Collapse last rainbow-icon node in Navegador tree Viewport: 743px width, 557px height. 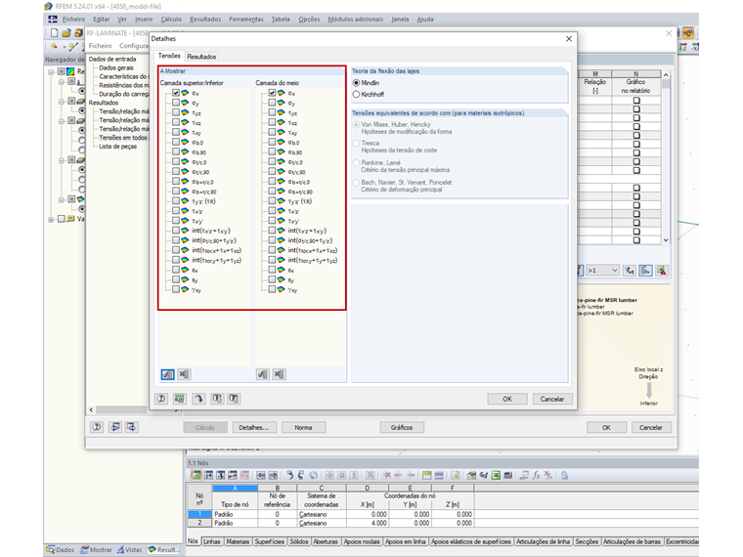point(62,199)
